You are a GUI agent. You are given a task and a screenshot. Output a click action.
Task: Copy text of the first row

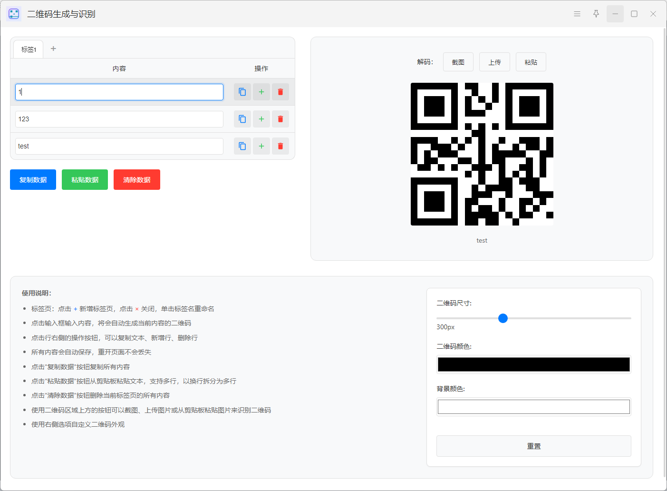(x=242, y=92)
